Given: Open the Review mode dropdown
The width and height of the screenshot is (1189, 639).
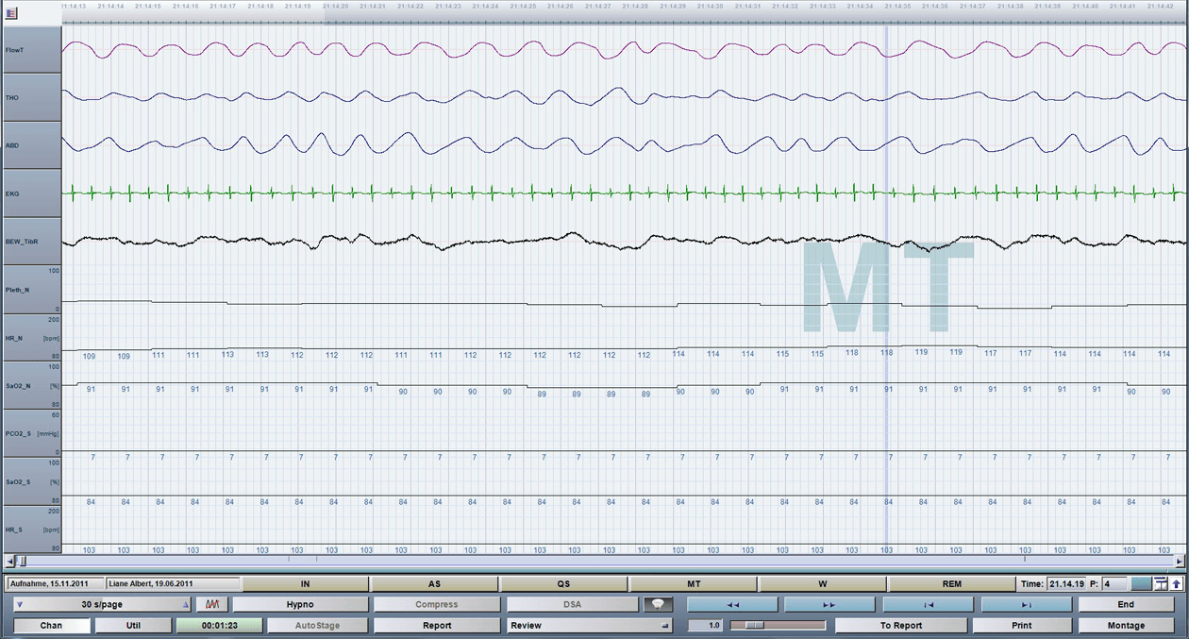Looking at the screenshot, I should pos(589,625).
